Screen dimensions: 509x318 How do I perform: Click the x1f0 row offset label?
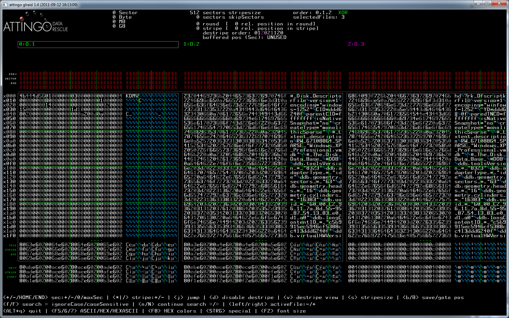(x=9, y=236)
